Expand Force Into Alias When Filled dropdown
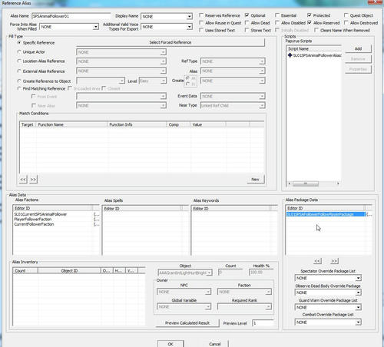 coord(96,27)
